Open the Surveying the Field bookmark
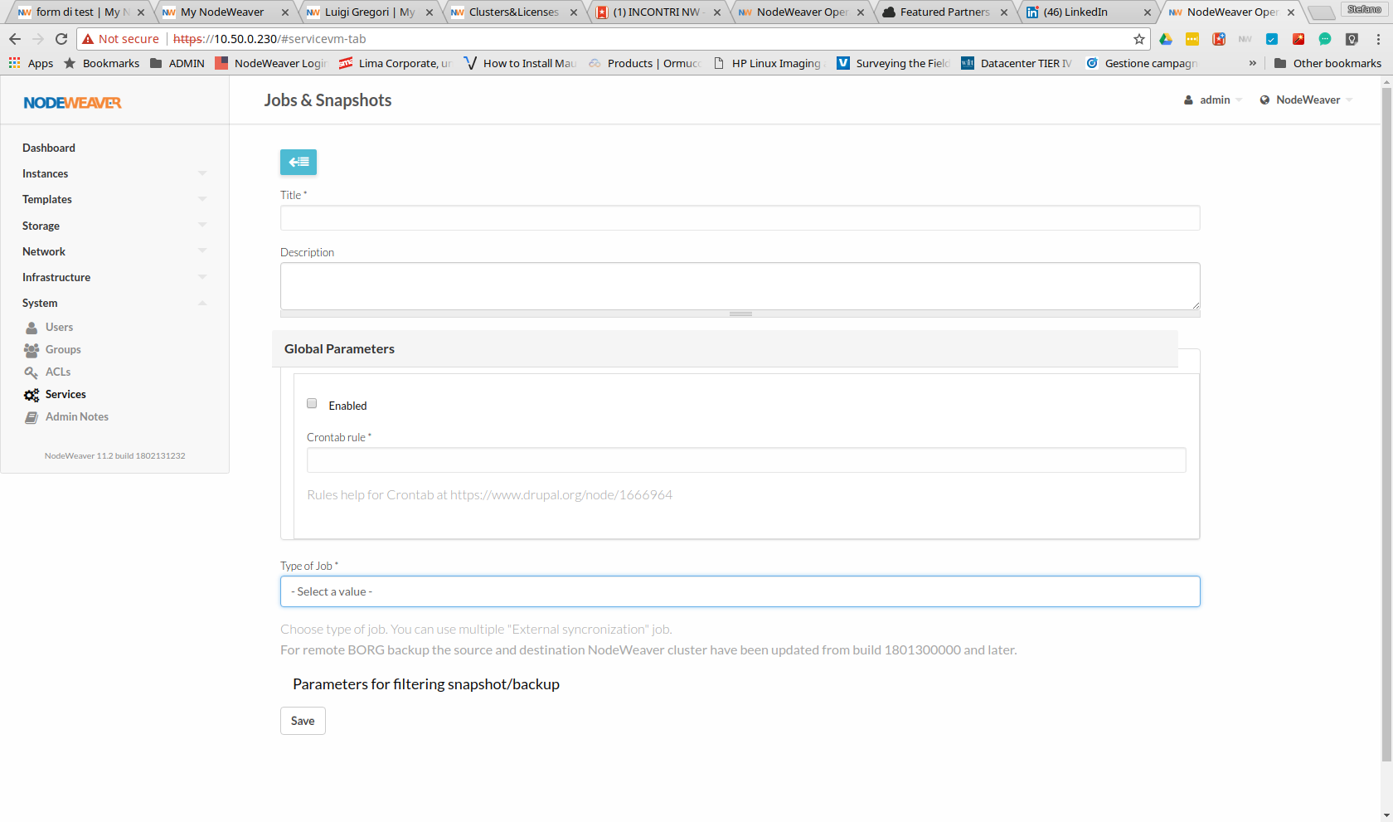This screenshot has height=822, width=1393. click(x=894, y=63)
